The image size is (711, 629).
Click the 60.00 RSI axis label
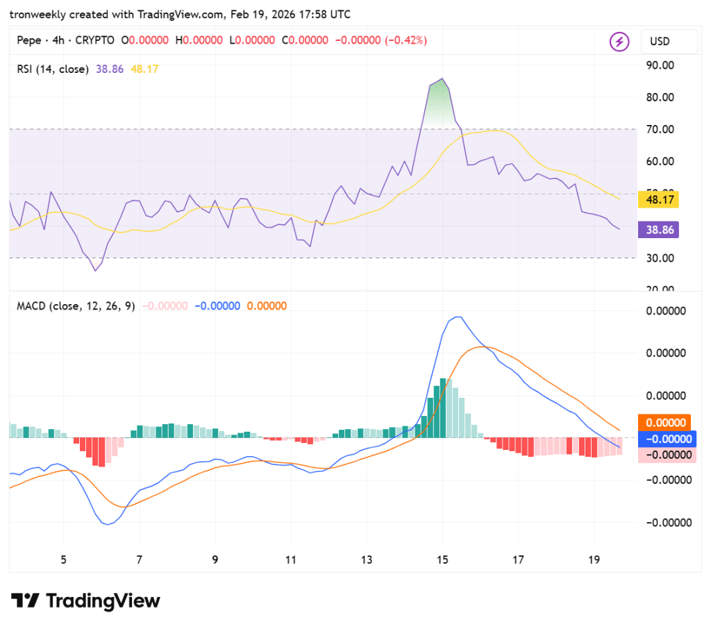pos(660,162)
